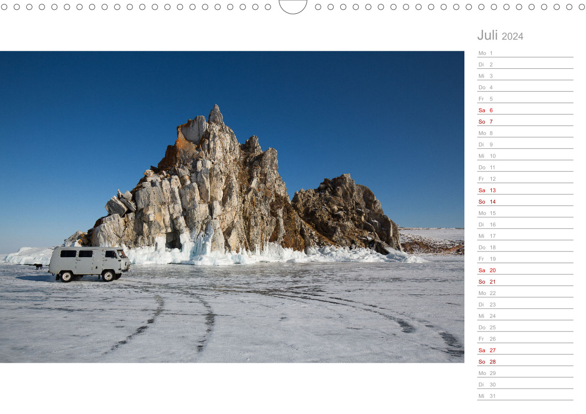Select the Mo 1 date row
586x414 pixels.
[525, 52]
